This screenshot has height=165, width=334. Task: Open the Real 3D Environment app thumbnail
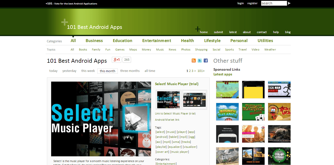click(227, 156)
